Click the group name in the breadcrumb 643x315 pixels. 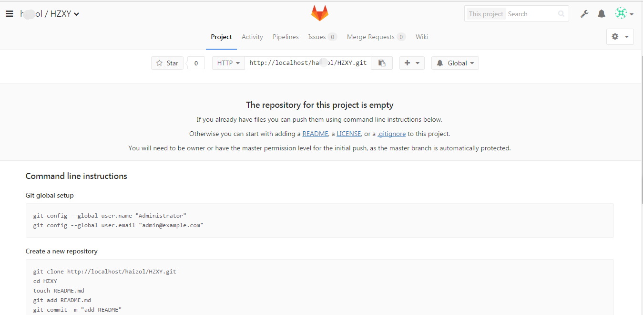pos(31,14)
